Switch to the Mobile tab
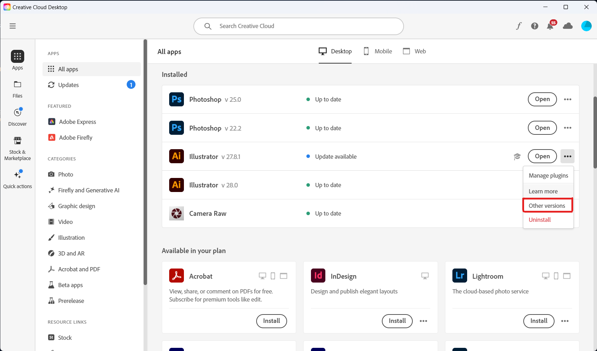Screen dimensions: 597x351 [x=378, y=51]
